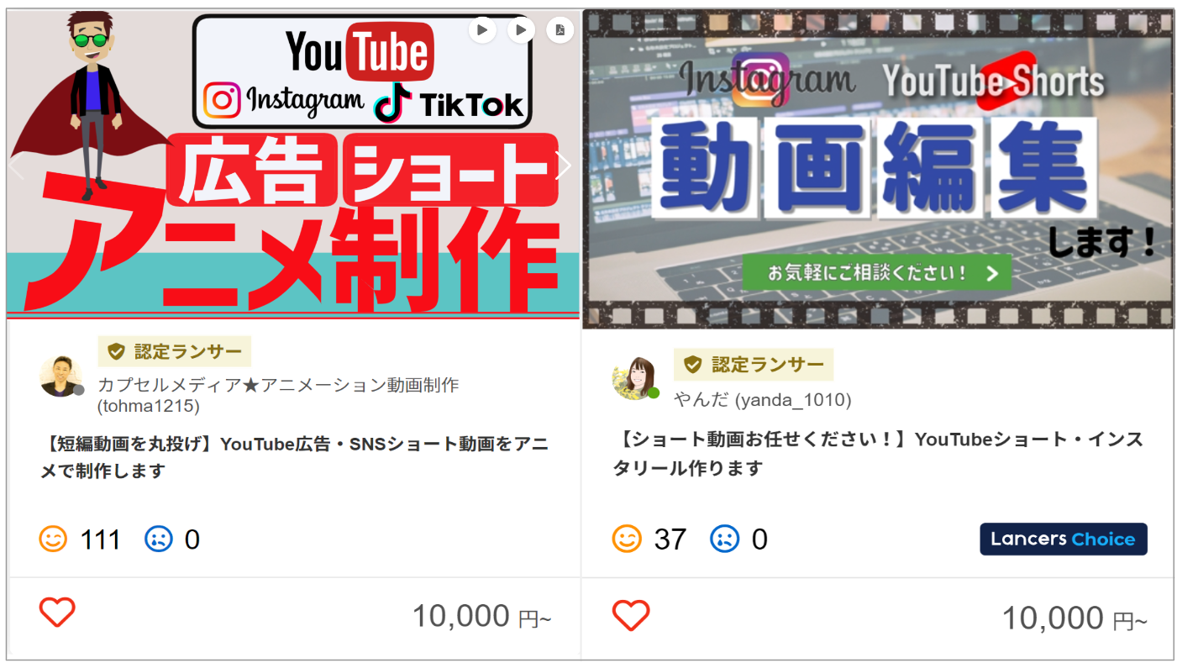Click 認定ランサー badge on yanda_1010's card

754,365
